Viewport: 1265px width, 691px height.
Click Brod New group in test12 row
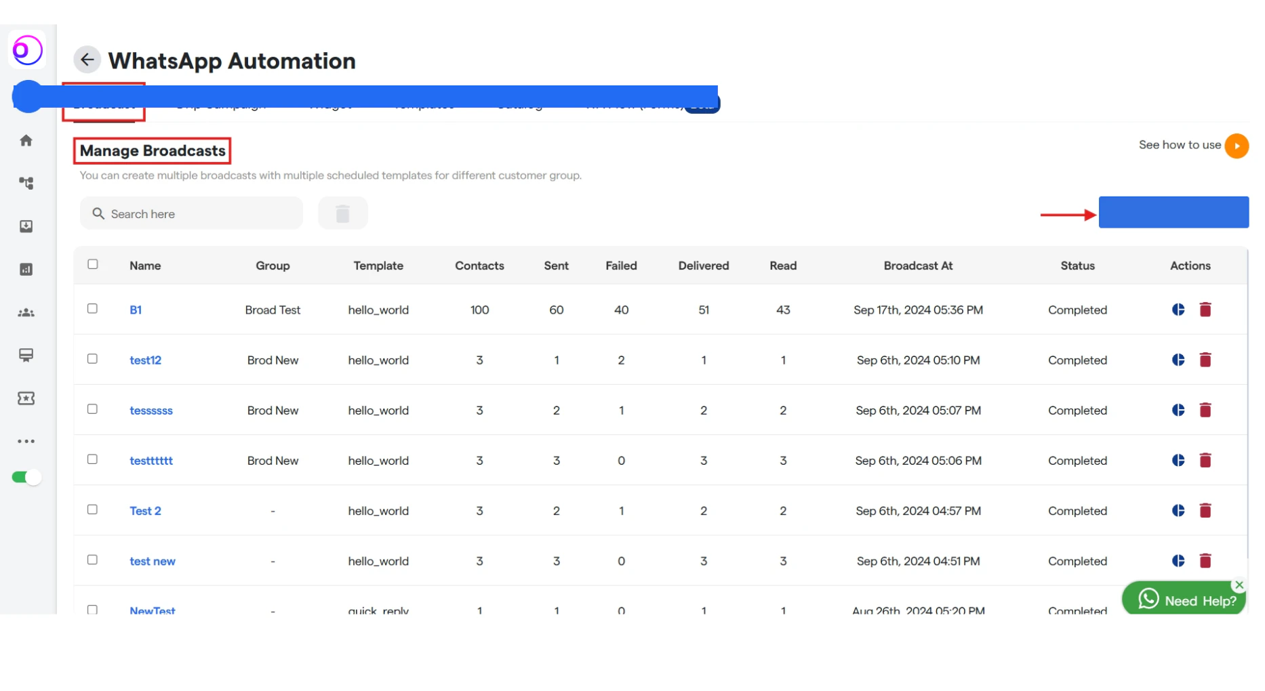click(273, 360)
